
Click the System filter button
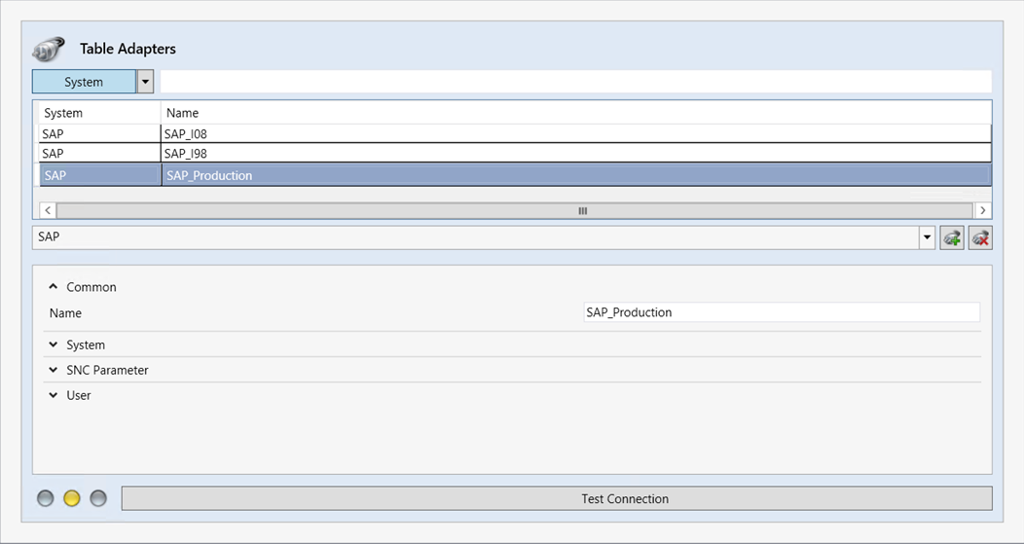coord(84,82)
